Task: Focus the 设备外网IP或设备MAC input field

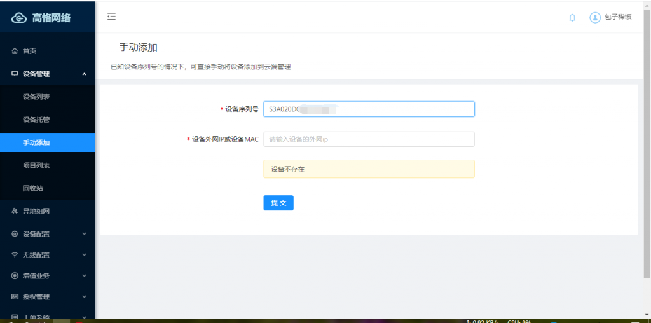Action: [369, 139]
